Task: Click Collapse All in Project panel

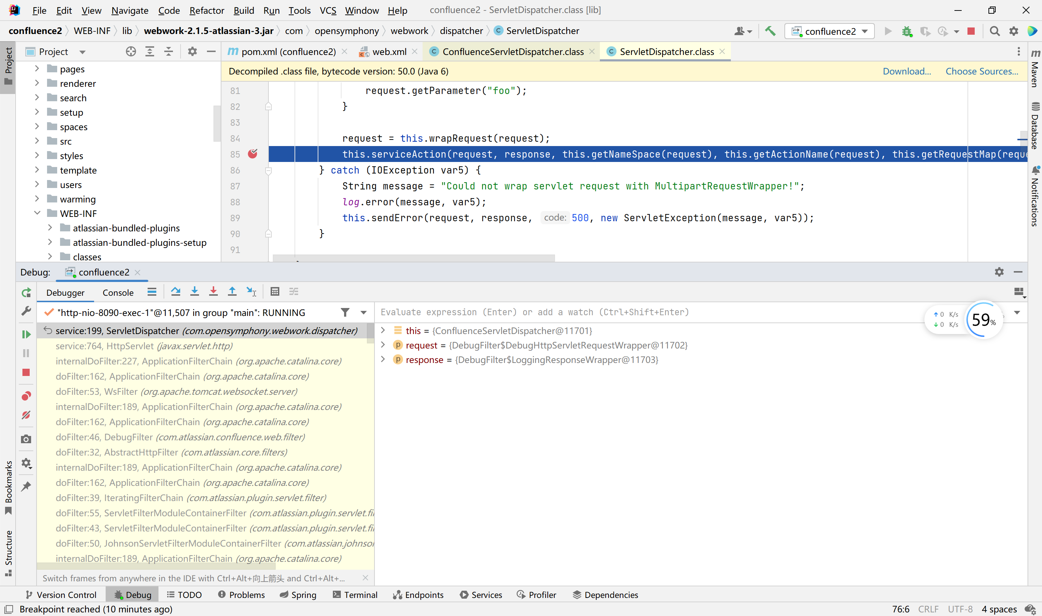Action: (169, 51)
